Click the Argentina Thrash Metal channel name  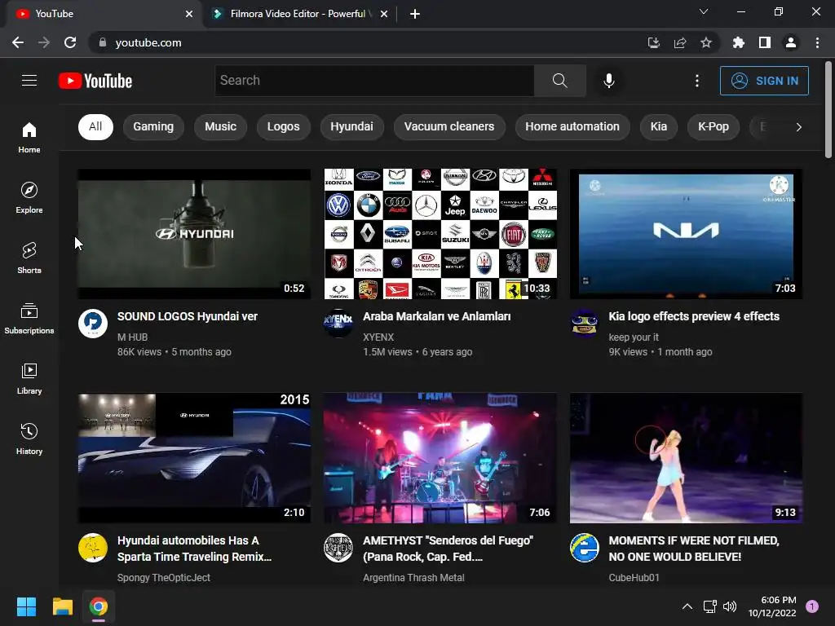(413, 578)
